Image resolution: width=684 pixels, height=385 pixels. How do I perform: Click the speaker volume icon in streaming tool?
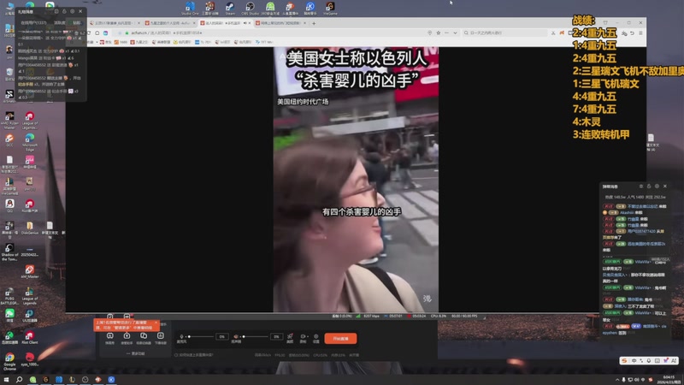point(236,337)
